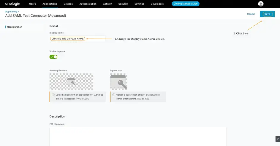Click the Cancel link
This screenshot has height=146, width=280.
pos(251,14)
